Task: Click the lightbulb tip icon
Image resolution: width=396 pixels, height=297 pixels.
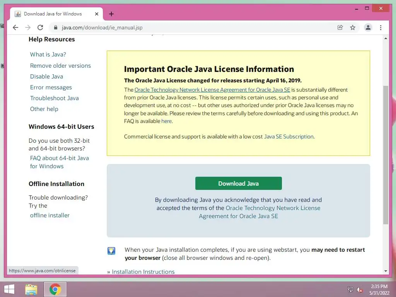Action: (x=111, y=251)
